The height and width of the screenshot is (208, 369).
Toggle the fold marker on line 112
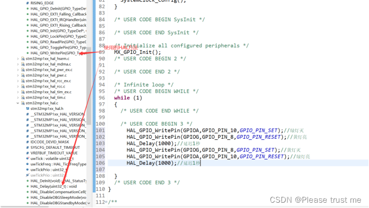tap(106, 202)
